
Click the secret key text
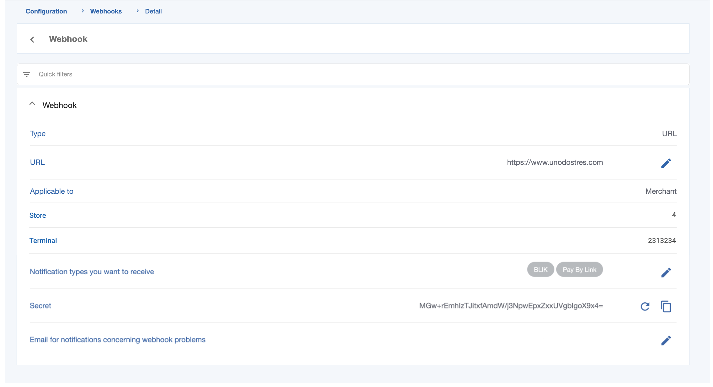click(511, 306)
